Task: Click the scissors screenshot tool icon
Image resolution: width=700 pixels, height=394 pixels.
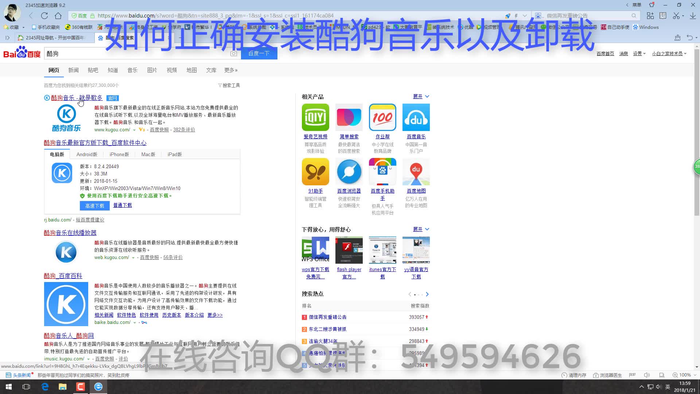Action: click(x=676, y=16)
